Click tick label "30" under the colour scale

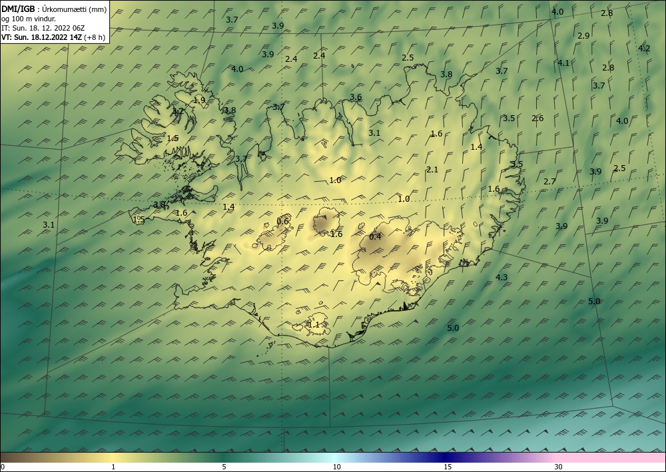pyautogui.click(x=559, y=467)
